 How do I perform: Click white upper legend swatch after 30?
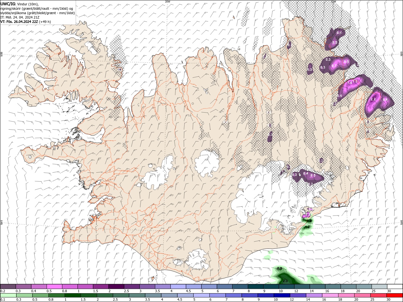click(x=395, y=287)
